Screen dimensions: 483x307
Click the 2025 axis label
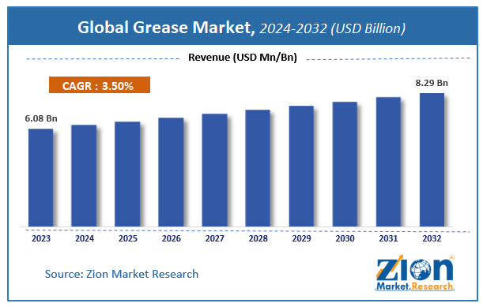[128, 238]
